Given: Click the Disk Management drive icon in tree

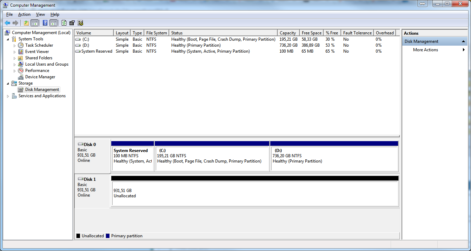Looking at the screenshot, I should (21, 90).
